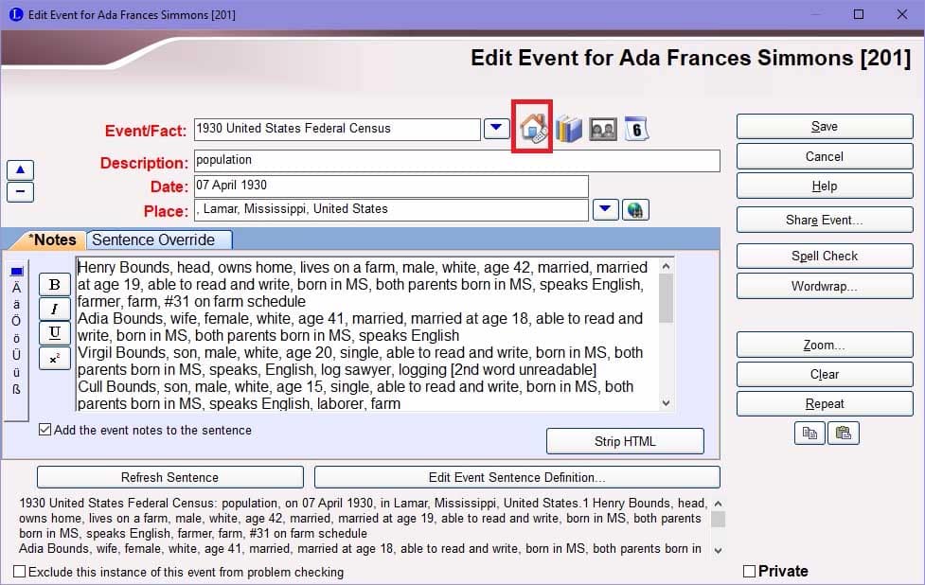Click the sentence preview scrollbar up arrow

point(718,504)
